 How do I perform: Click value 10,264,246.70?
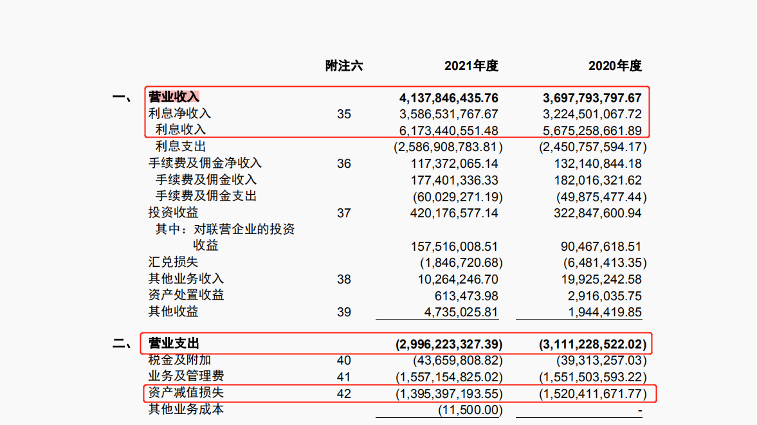[458, 279]
